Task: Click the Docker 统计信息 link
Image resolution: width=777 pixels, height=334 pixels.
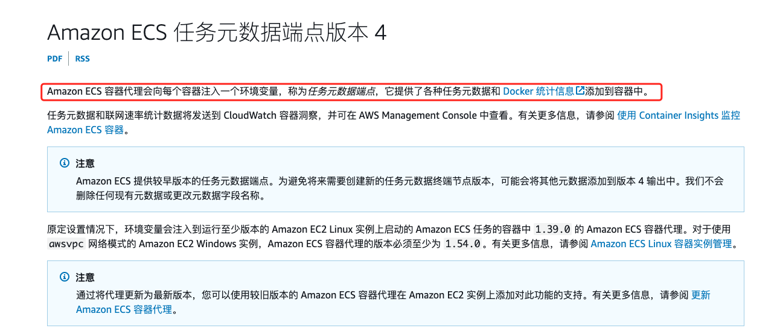Action: point(539,92)
